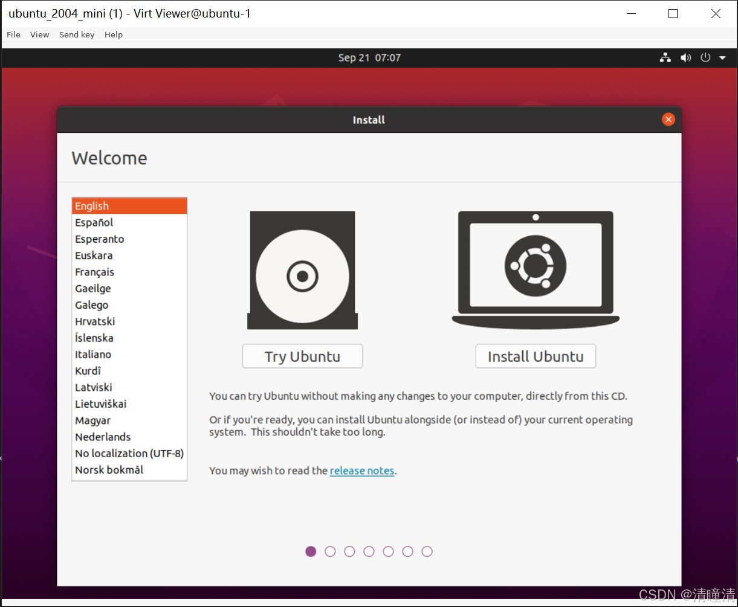This screenshot has width=738, height=607.
Task: Open the network status icon in top bar
Action: point(665,58)
